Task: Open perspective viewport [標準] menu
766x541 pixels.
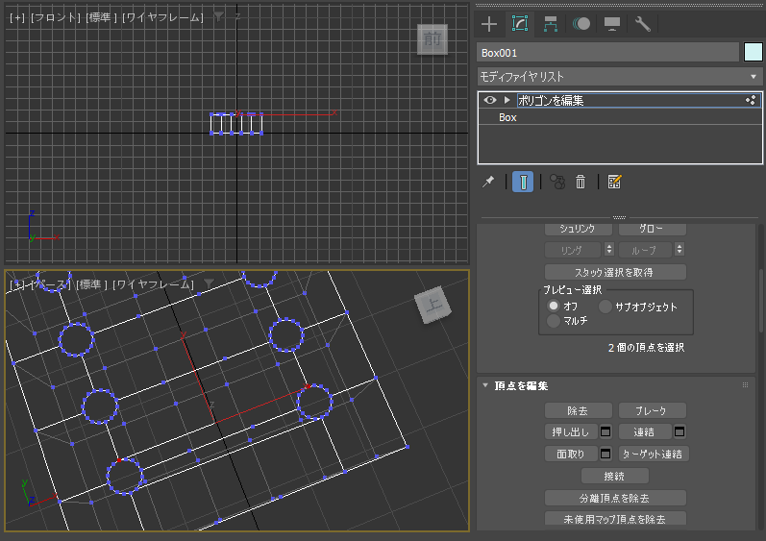Action: coord(92,284)
